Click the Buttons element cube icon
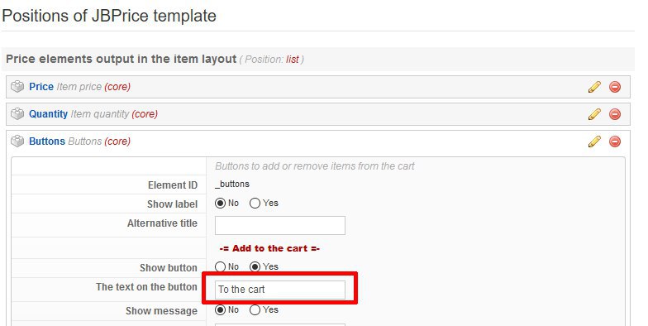This screenshot has width=648, height=326. coord(17,141)
